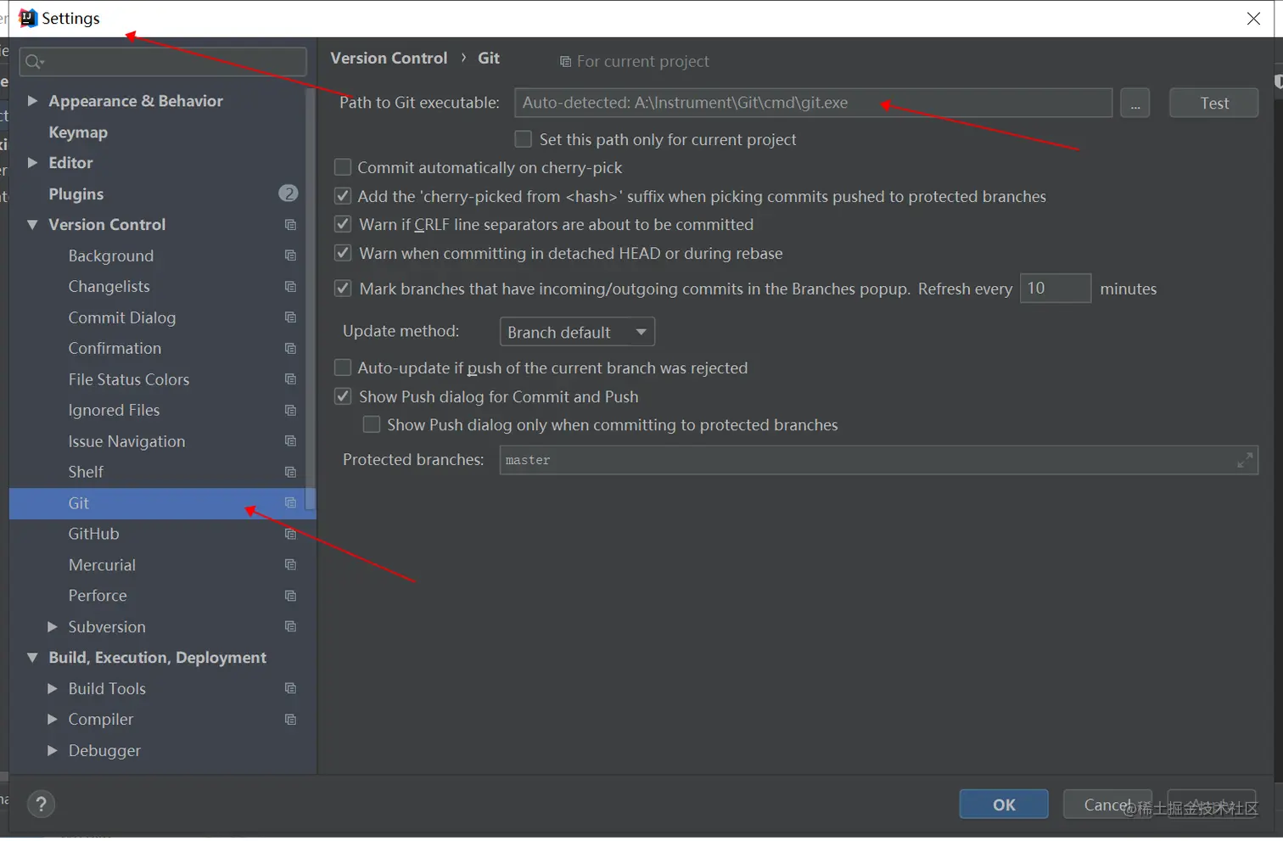
Task: Enable 'Auto-update if push was rejected' checkbox
Action: [x=343, y=367]
